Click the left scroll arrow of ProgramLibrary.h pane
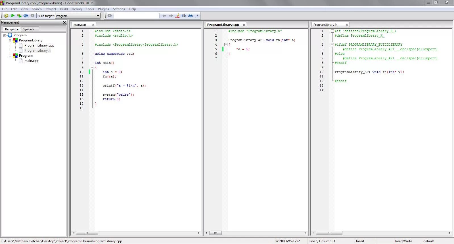 (313, 233)
